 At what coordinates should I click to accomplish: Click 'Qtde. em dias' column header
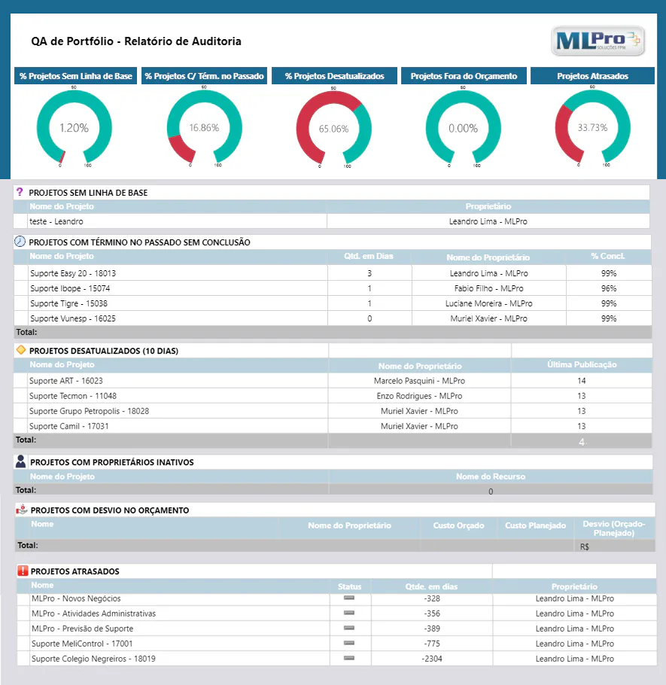click(x=431, y=586)
